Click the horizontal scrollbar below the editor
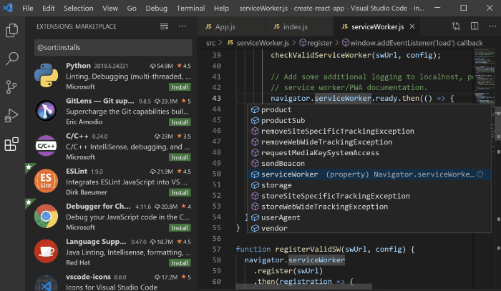Viewport: 501px width, 291px height. click(x=304, y=287)
